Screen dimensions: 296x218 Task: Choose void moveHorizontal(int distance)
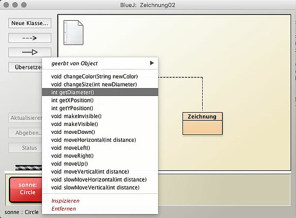pyautogui.click(x=93, y=140)
